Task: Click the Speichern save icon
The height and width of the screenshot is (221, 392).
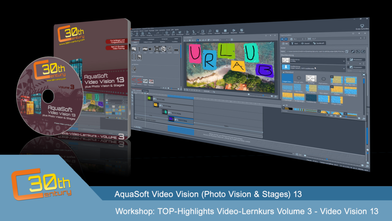Action: click(142, 34)
